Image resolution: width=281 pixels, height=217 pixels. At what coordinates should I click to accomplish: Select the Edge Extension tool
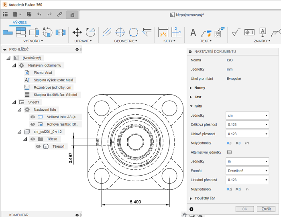coord(147,32)
